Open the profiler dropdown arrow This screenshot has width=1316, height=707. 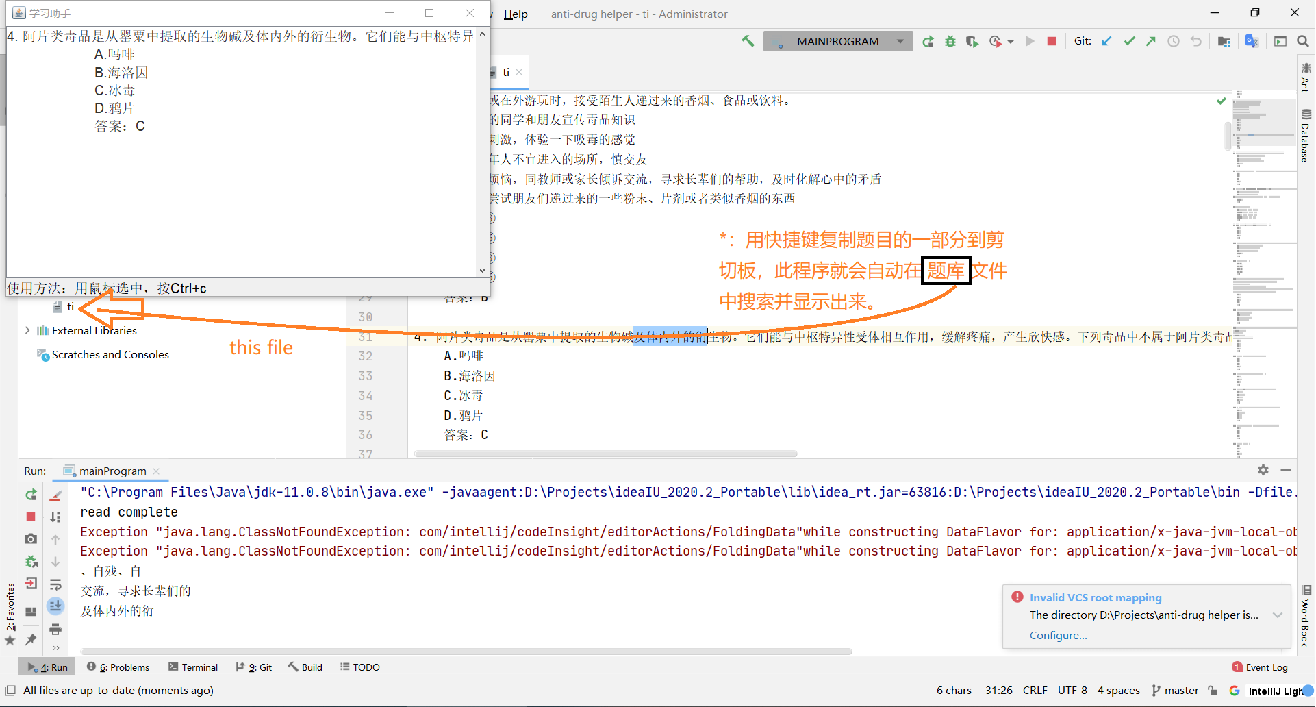tap(1011, 42)
